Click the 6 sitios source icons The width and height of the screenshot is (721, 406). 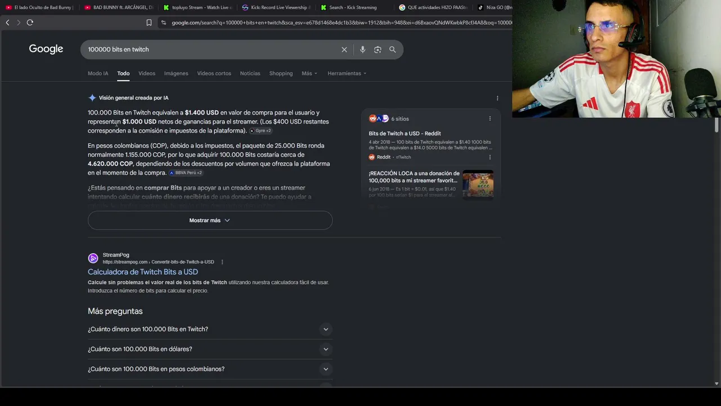point(379,118)
